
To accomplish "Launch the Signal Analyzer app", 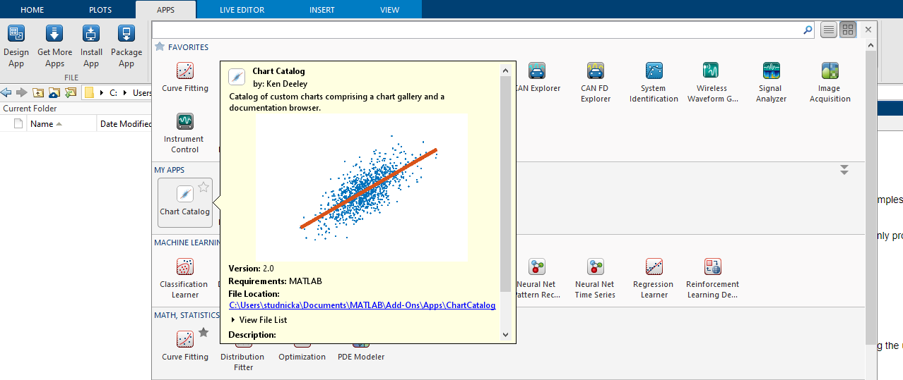I will point(771,82).
